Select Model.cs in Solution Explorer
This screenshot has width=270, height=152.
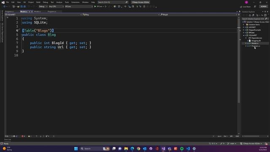tap(255, 43)
